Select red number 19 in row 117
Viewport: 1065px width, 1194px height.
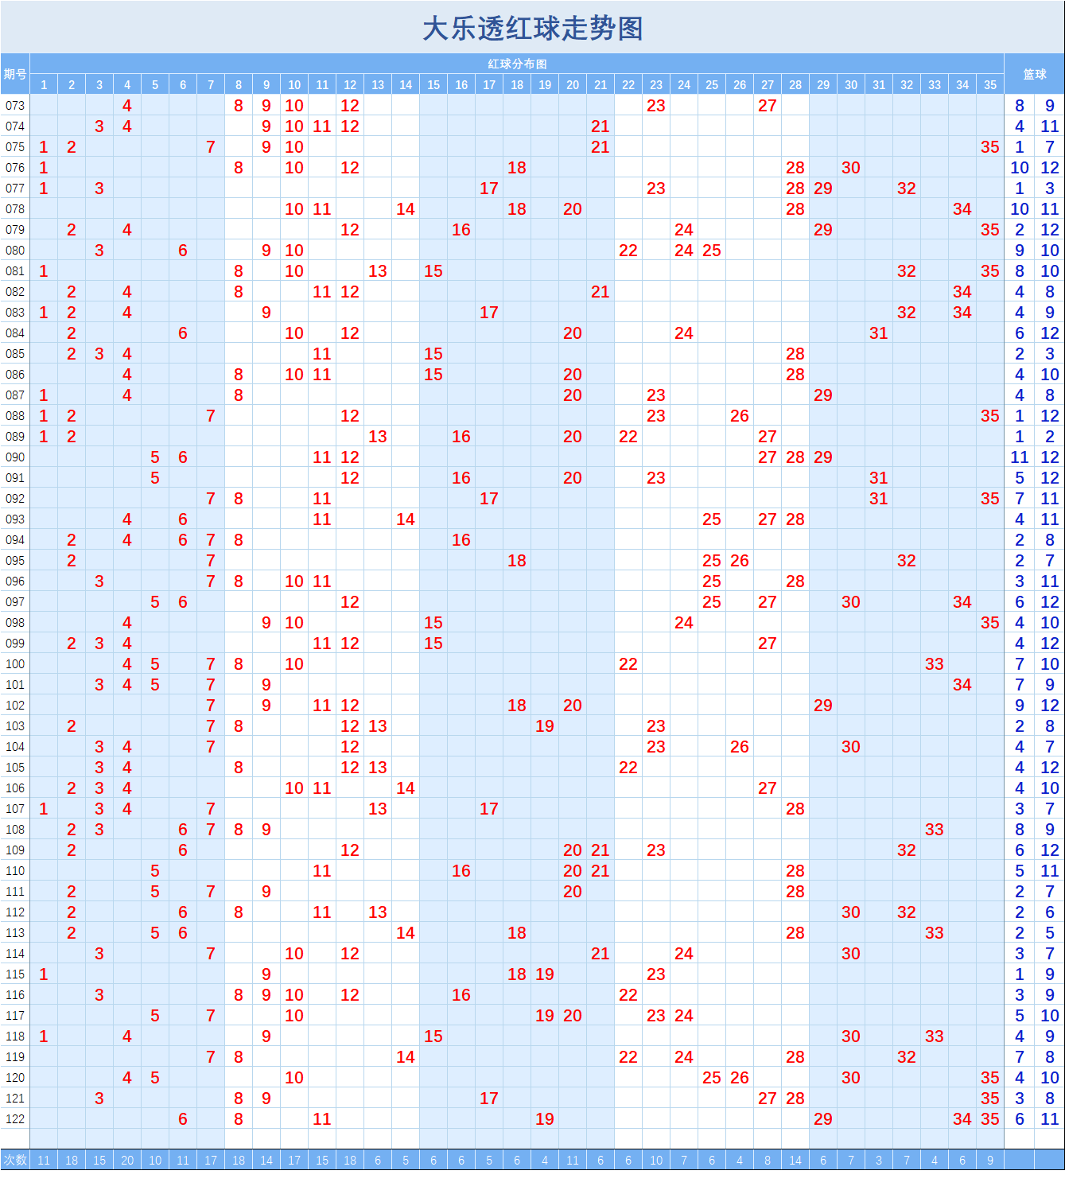(545, 1016)
